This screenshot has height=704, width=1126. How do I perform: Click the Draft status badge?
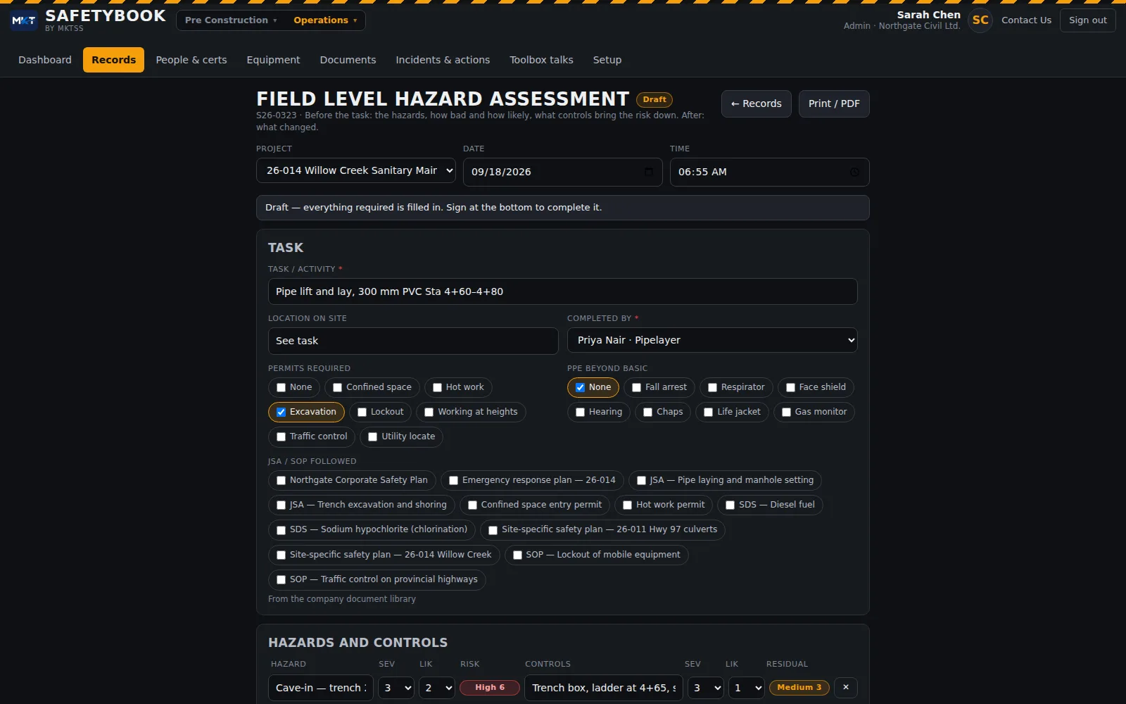(654, 100)
